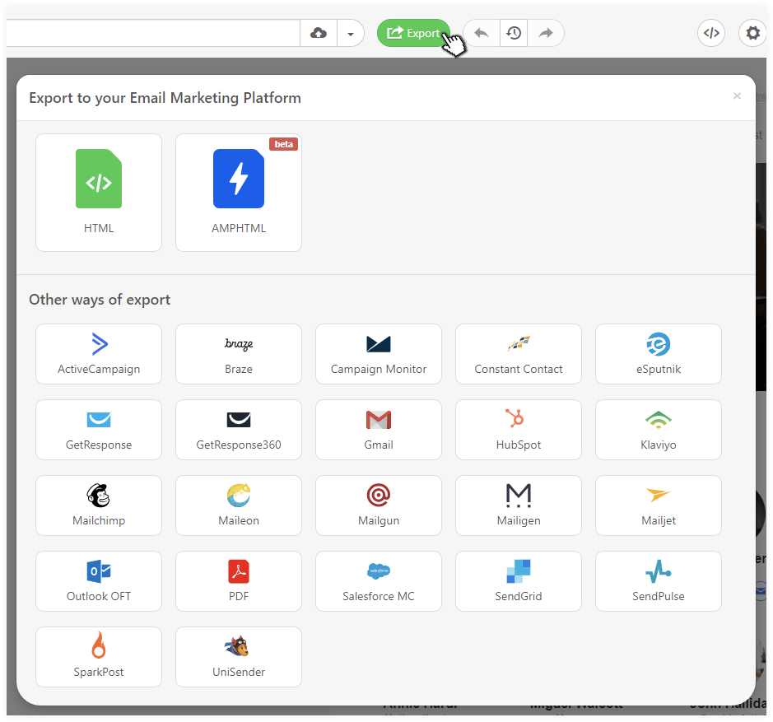Export the email as PDF
This screenshot has height=722, width=773.
(239, 581)
